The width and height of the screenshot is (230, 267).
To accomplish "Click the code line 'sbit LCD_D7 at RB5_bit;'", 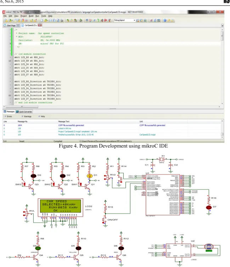I will click(29, 75).
